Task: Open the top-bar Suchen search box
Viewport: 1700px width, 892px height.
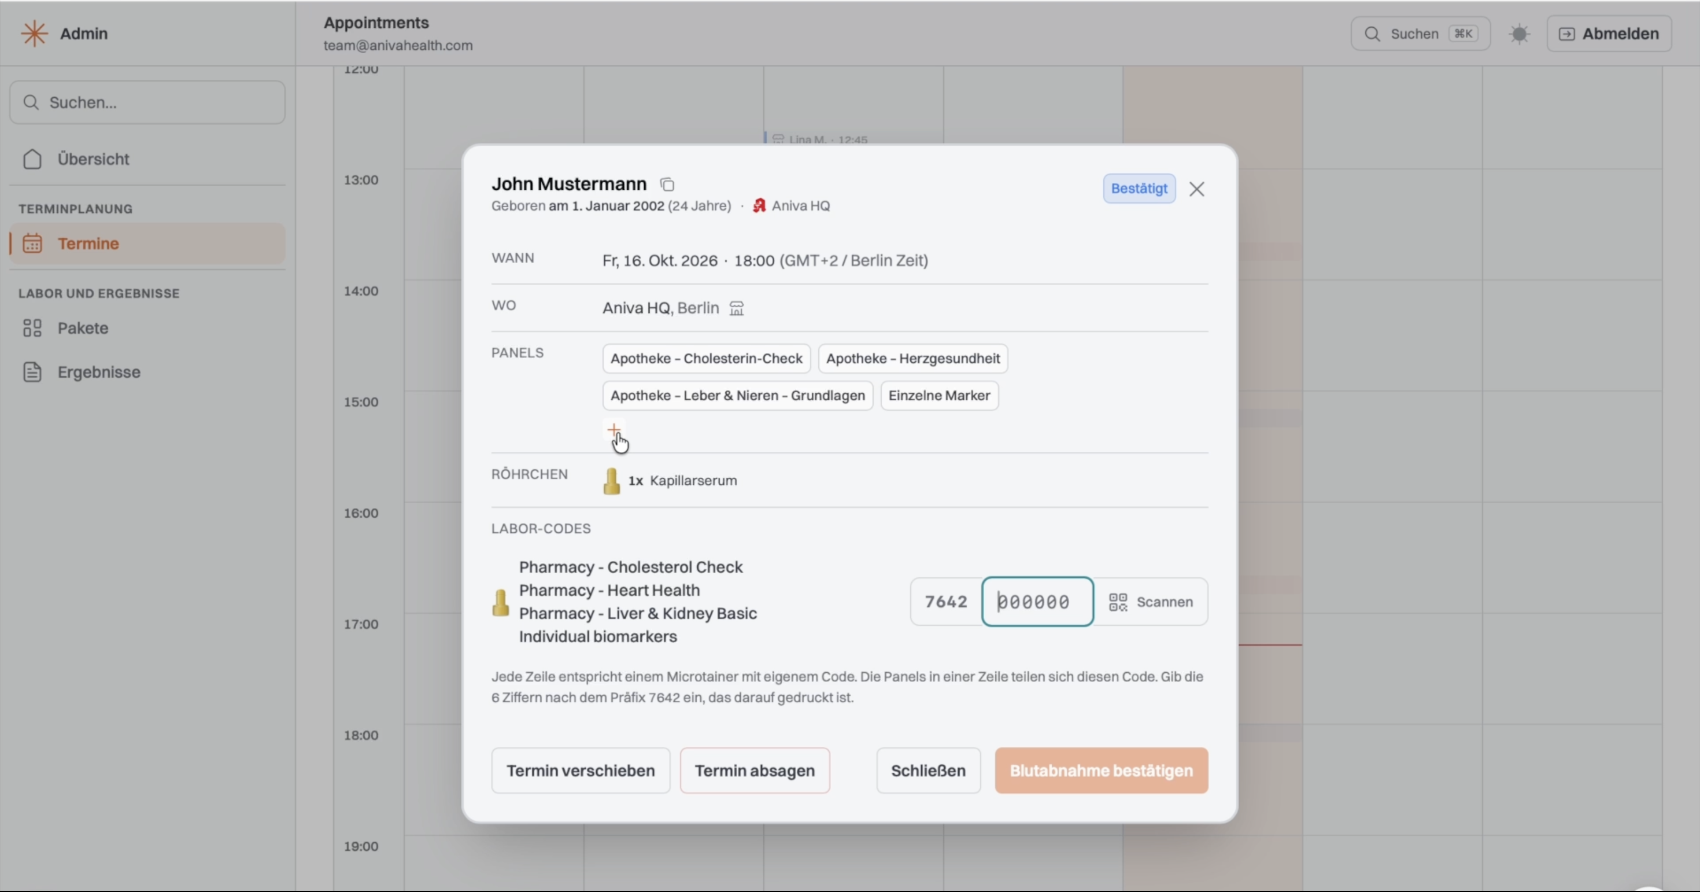Action: click(x=1420, y=34)
